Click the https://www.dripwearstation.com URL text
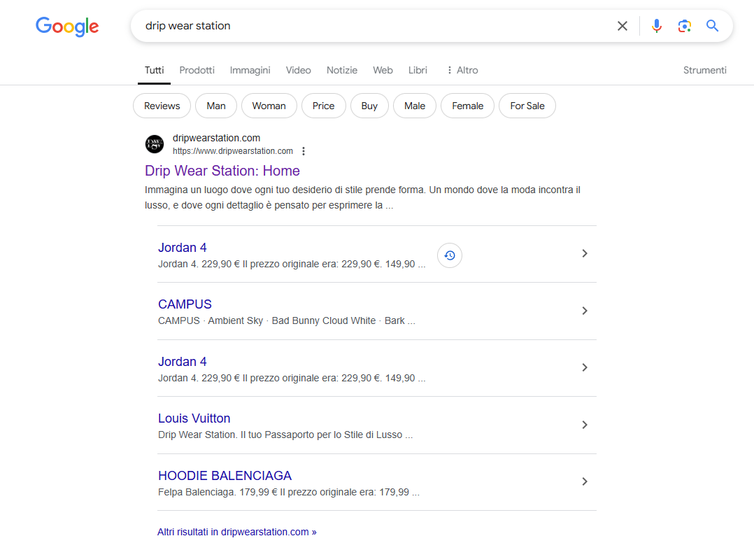754x557 pixels. pyautogui.click(x=233, y=151)
